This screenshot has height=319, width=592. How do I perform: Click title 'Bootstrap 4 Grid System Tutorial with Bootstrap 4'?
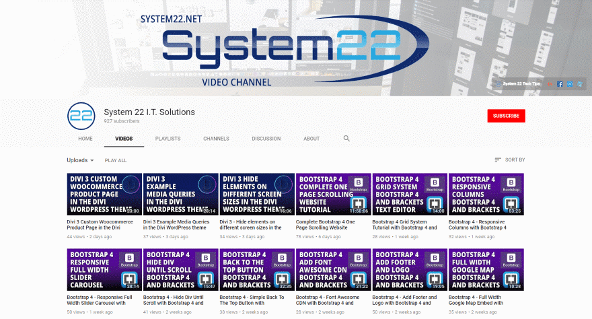point(404,225)
